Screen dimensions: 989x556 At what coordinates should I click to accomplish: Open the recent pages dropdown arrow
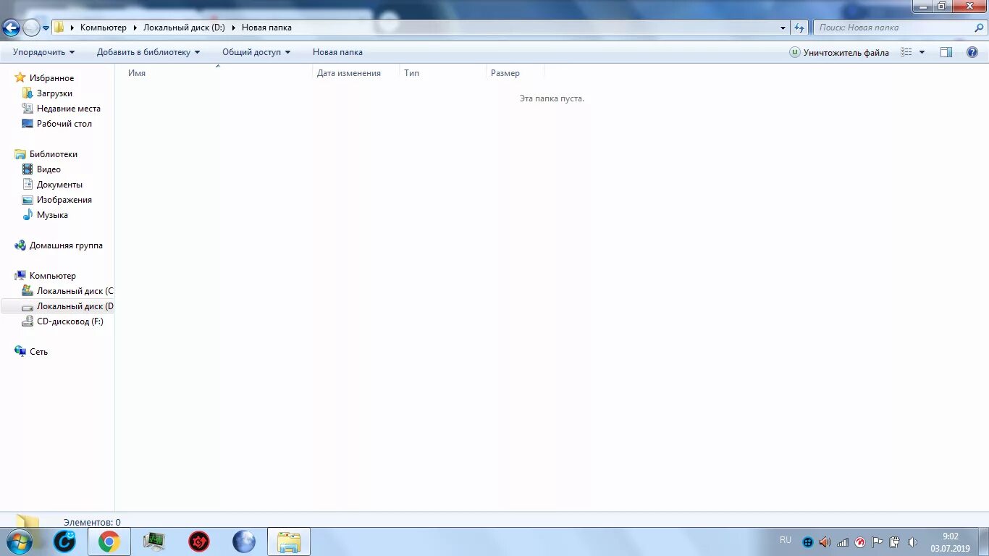[x=46, y=28]
